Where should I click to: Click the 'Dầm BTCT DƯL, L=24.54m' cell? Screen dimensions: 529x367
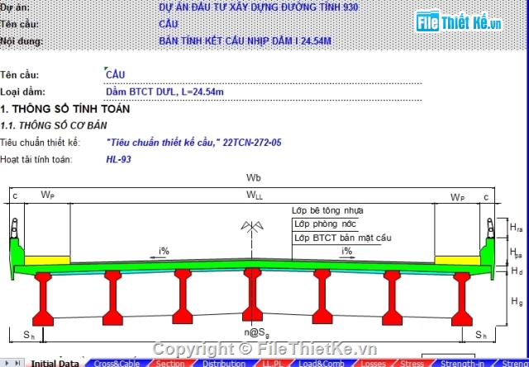(164, 92)
